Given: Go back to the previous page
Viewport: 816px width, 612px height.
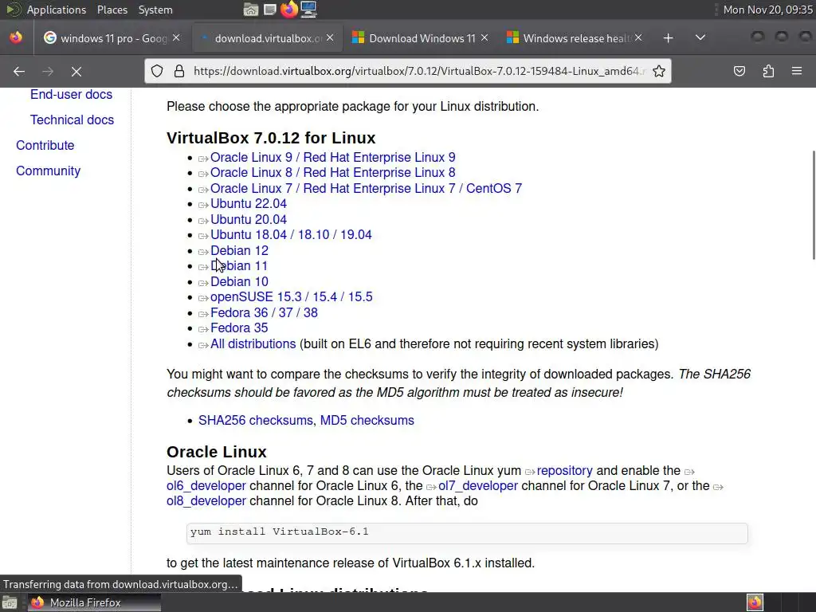Looking at the screenshot, I should [19, 71].
